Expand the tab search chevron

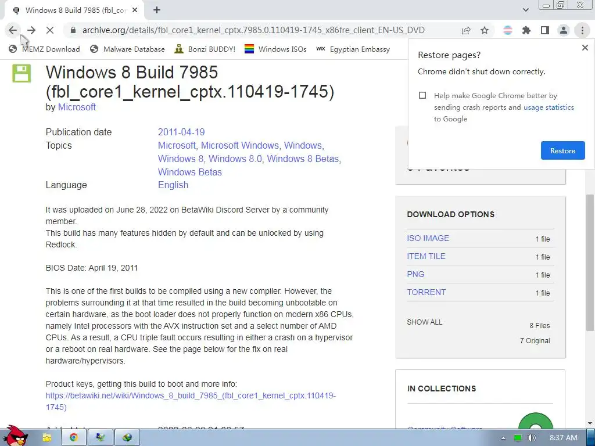525,10
